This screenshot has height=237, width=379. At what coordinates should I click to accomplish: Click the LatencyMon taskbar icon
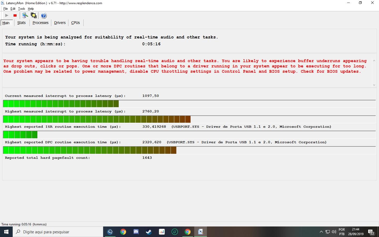201,232
